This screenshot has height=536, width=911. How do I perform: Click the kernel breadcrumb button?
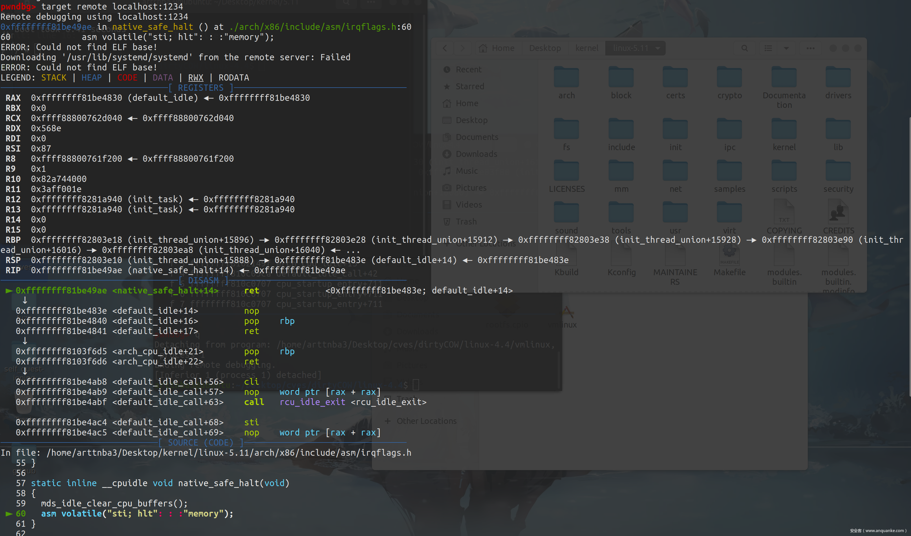(x=586, y=48)
